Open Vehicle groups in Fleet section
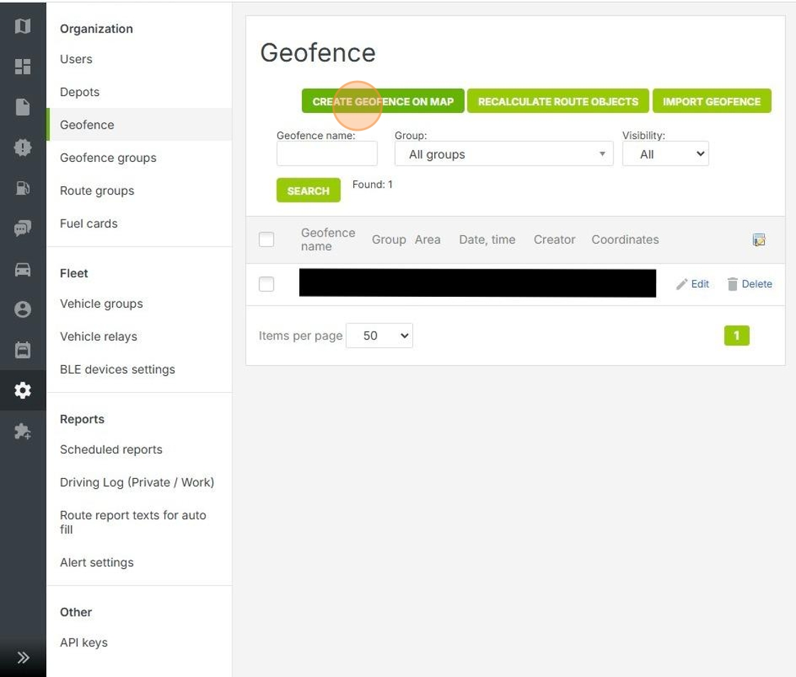 (x=102, y=304)
